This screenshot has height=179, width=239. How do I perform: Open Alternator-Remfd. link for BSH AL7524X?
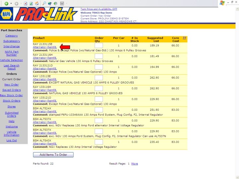click(45, 111)
